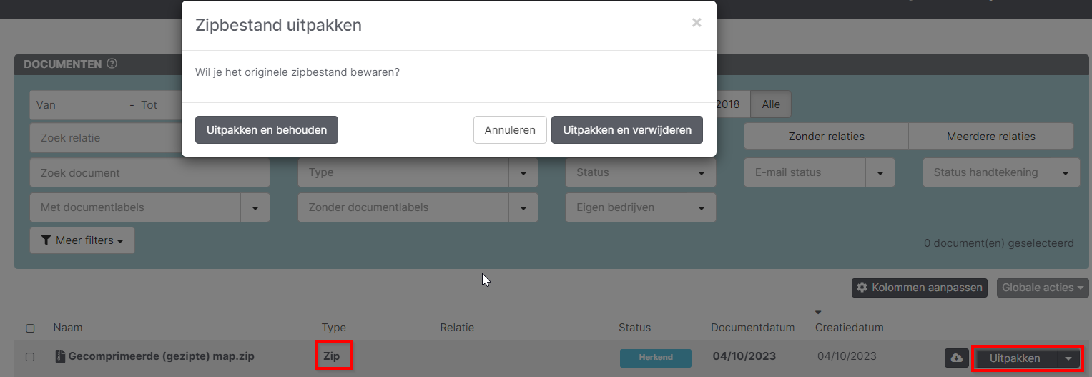
Task: Filter by Zonder relaties
Action: coord(826,136)
